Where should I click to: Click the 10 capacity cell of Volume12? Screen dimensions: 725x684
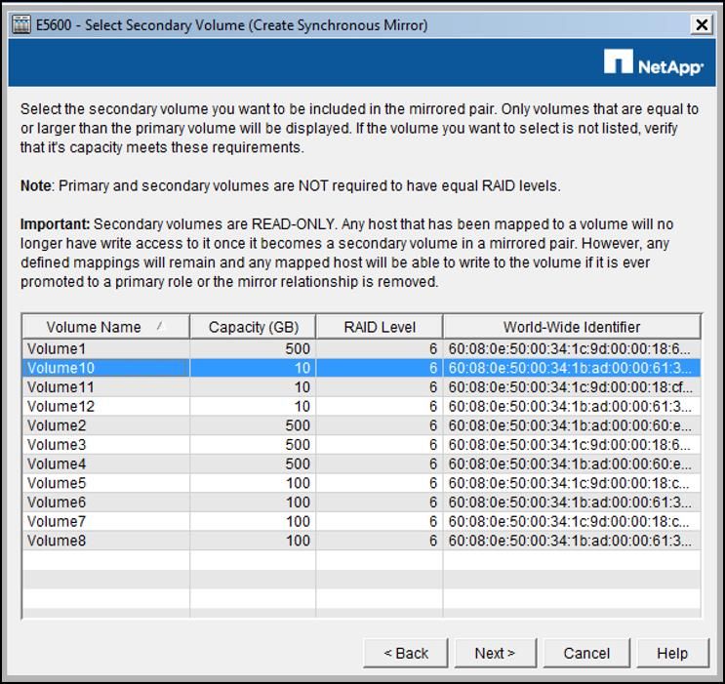[x=253, y=407]
